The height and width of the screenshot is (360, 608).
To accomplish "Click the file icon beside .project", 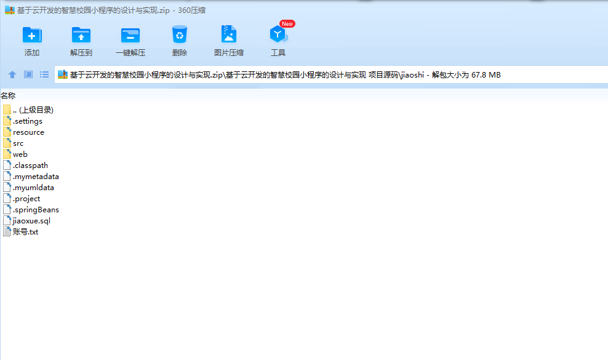I will click(x=7, y=199).
